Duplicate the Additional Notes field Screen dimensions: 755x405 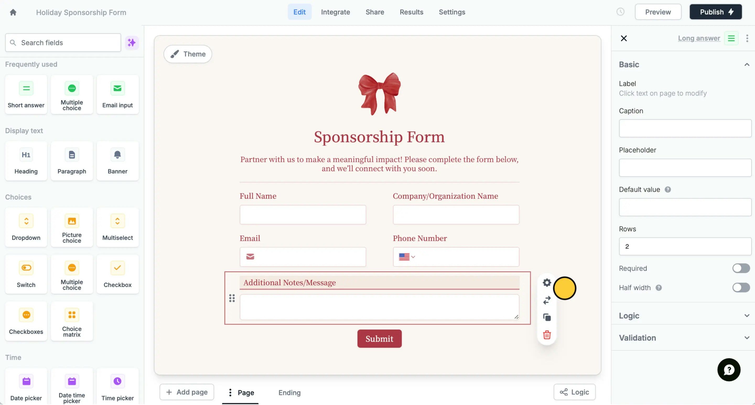pos(547,318)
